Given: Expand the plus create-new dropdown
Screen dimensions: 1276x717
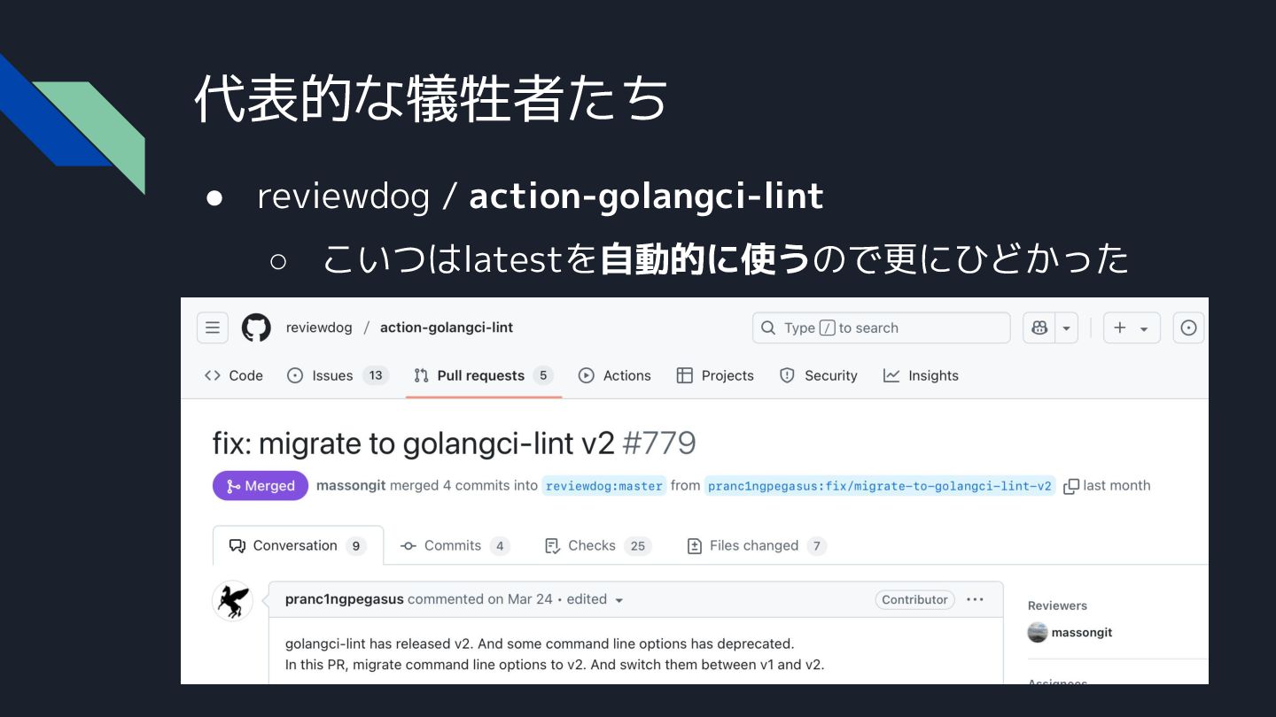Looking at the screenshot, I should point(1132,328).
